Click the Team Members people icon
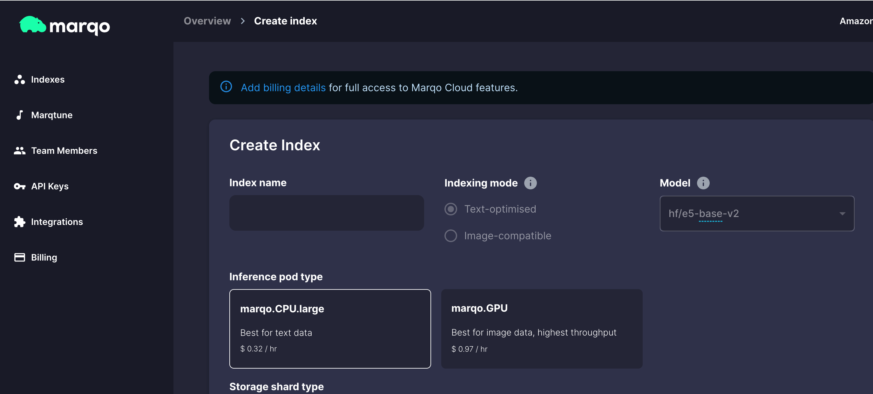 pyautogui.click(x=20, y=151)
